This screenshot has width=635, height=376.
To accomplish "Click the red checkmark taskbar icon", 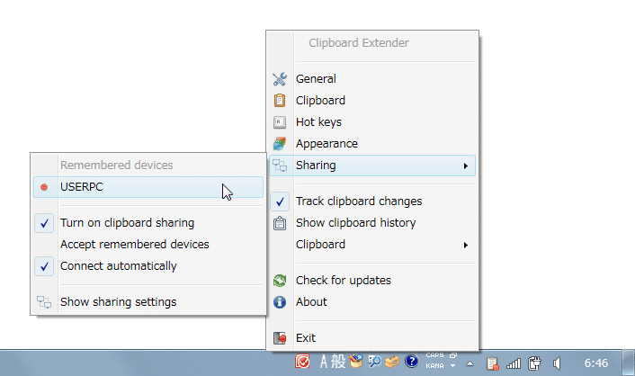I will click(x=302, y=361).
